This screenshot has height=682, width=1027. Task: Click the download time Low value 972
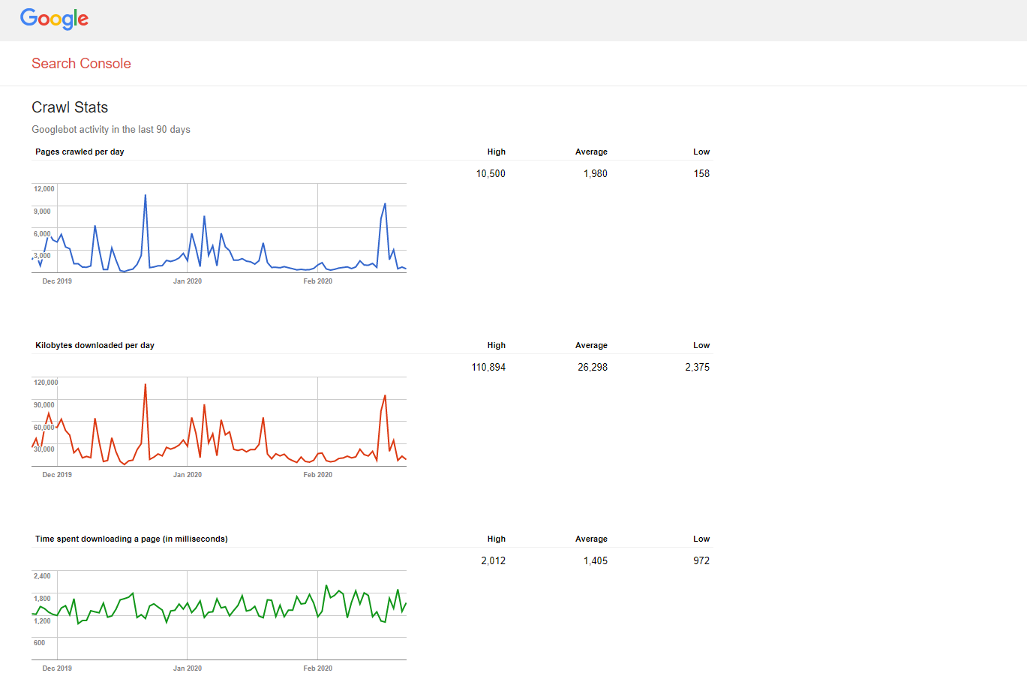pyautogui.click(x=701, y=560)
